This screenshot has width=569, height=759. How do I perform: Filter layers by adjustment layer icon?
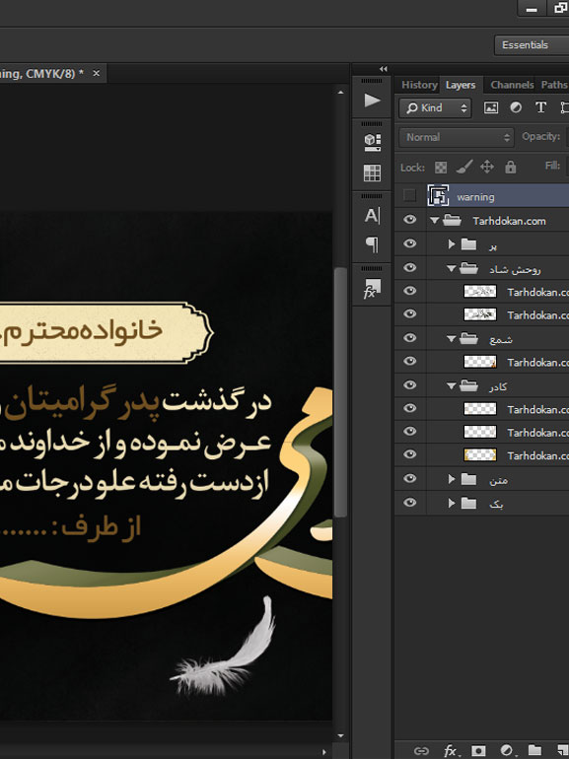click(x=516, y=107)
